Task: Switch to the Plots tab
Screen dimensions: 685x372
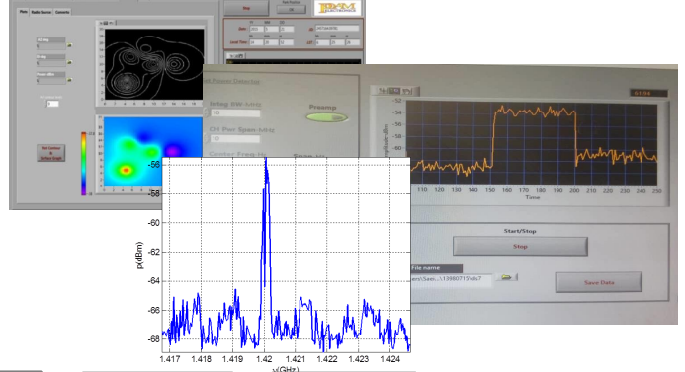Action: pyautogui.click(x=23, y=12)
